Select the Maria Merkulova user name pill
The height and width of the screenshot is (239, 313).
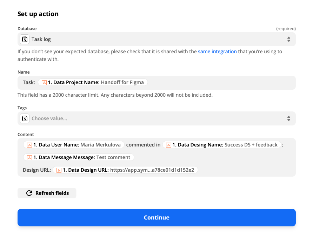point(74,145)
